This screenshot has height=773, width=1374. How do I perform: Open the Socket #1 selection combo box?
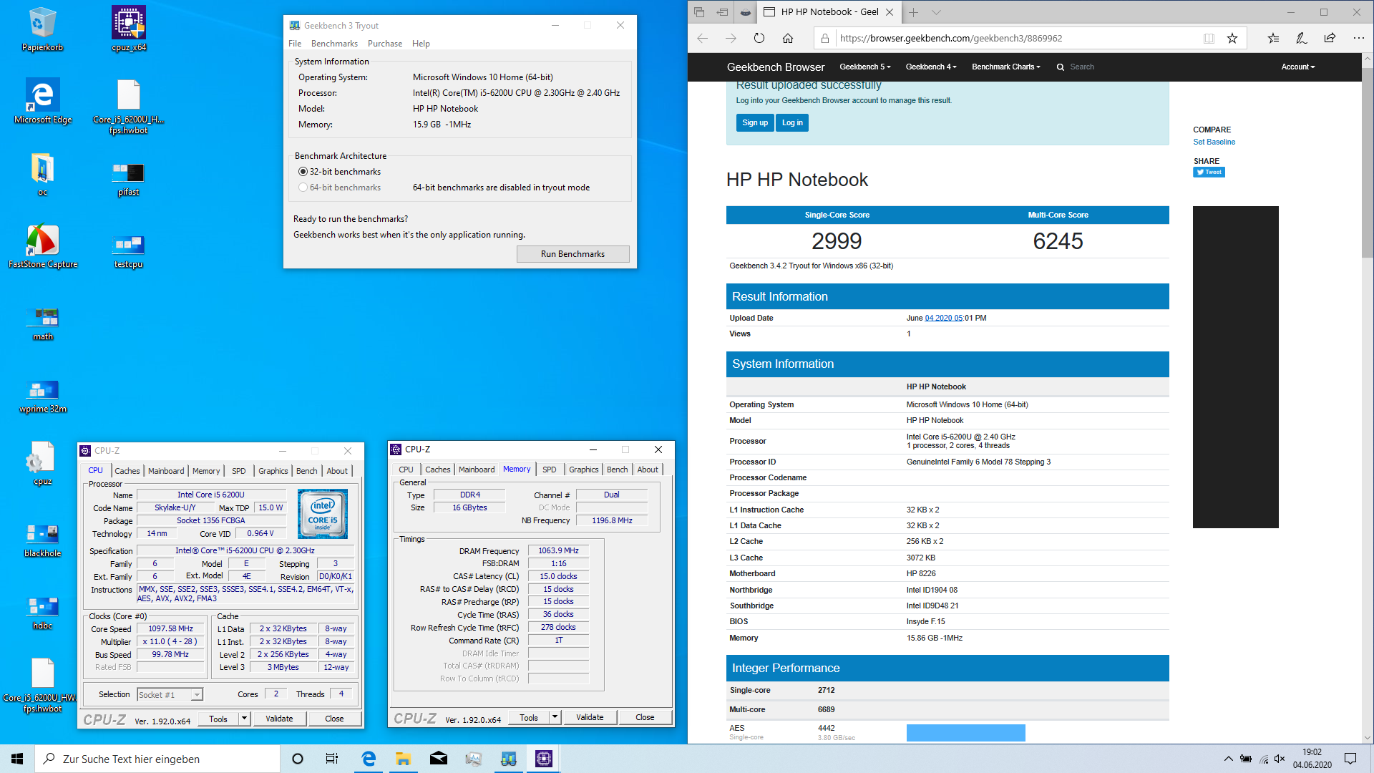pyautogui.click(x=170, y=694)
